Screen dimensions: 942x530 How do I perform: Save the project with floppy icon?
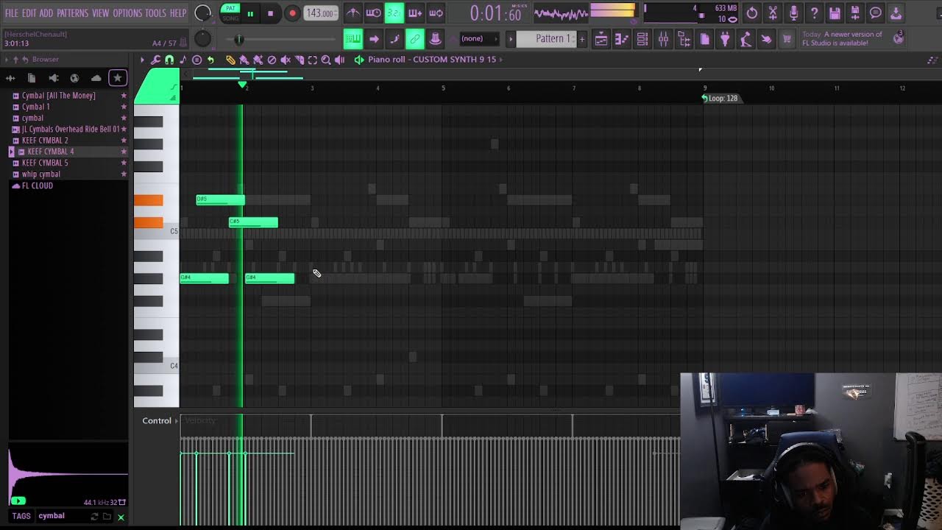[x=835, y=13]
